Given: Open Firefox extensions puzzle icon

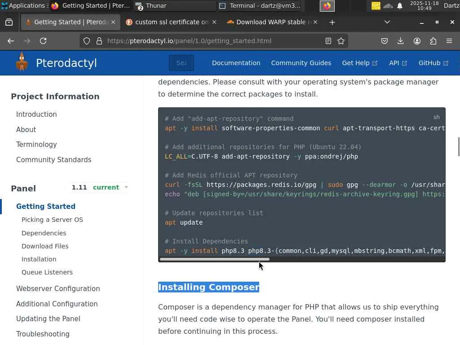Looking at the screenshot, I should pos(433,41).
